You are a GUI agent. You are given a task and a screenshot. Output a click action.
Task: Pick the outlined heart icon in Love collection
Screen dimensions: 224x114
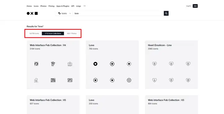tap(129, 80)
